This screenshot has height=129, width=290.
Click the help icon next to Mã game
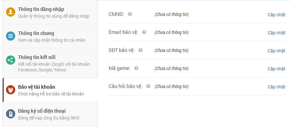click(136, 68)
